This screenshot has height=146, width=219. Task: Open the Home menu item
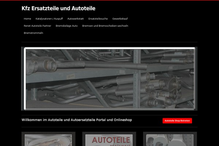tap(27, 19)
